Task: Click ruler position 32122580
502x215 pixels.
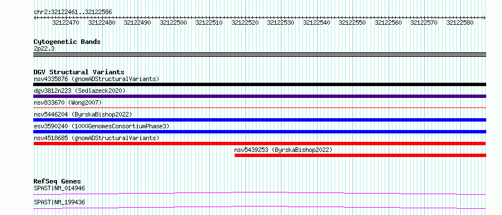Action: (460, 23)
